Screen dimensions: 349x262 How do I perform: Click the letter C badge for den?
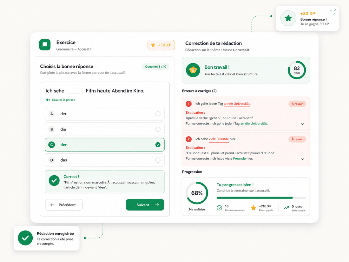coord(52,145)
